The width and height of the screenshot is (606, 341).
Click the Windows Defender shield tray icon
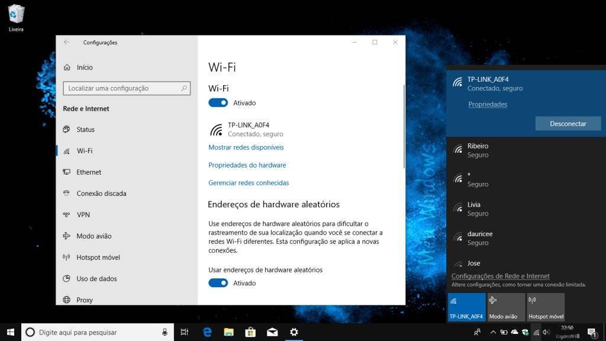pos(526,332)
